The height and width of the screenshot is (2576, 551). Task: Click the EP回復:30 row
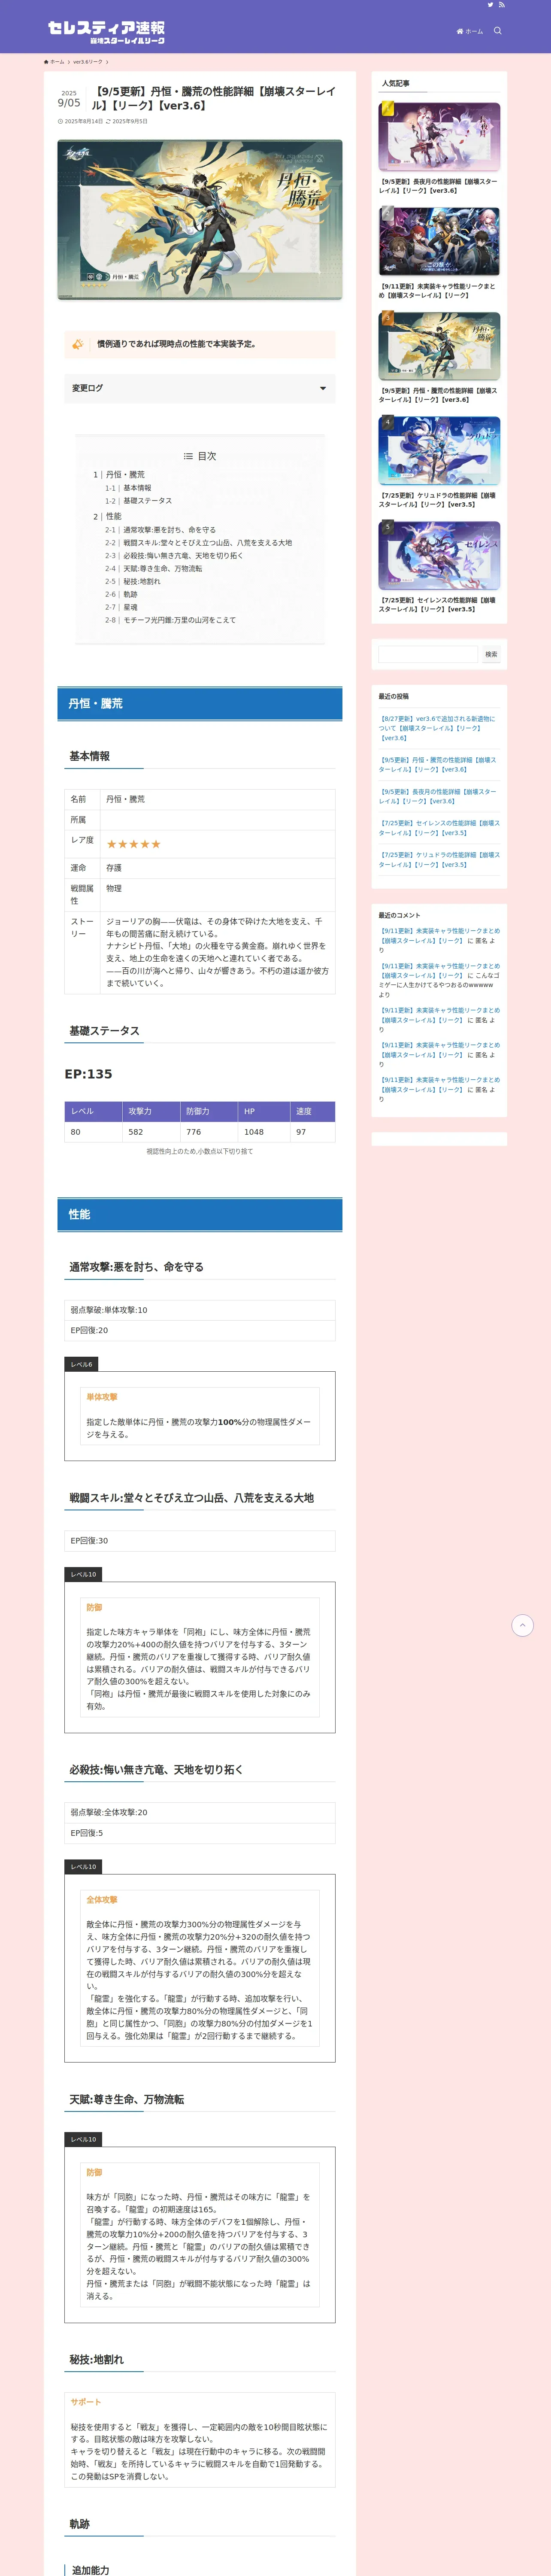[x=200, y=1540]
